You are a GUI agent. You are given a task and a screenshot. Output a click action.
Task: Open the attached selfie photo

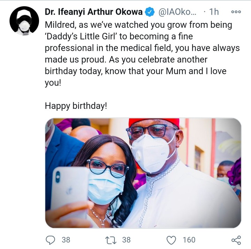click(x=143, y=173)
